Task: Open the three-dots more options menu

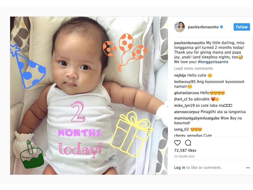Action: 248,168
